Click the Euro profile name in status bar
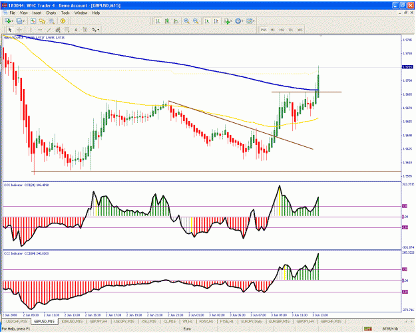 coord(187,329)
